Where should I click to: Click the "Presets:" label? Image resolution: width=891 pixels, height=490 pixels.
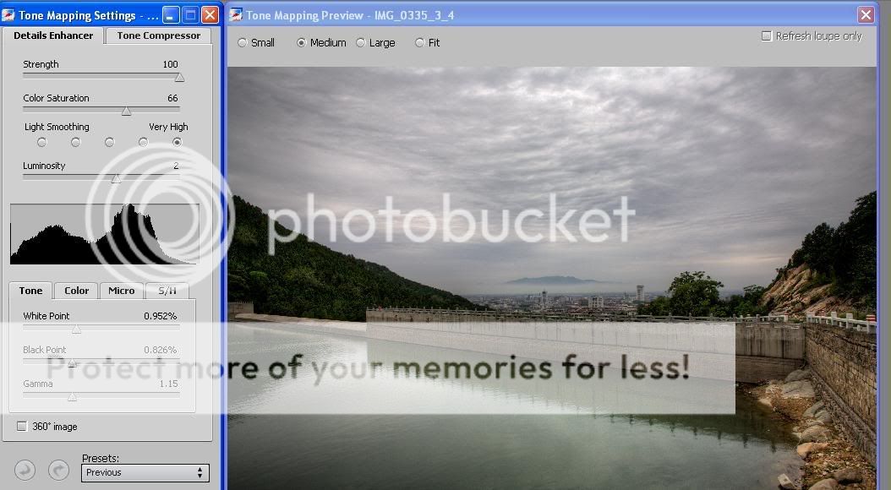[101, 458]
